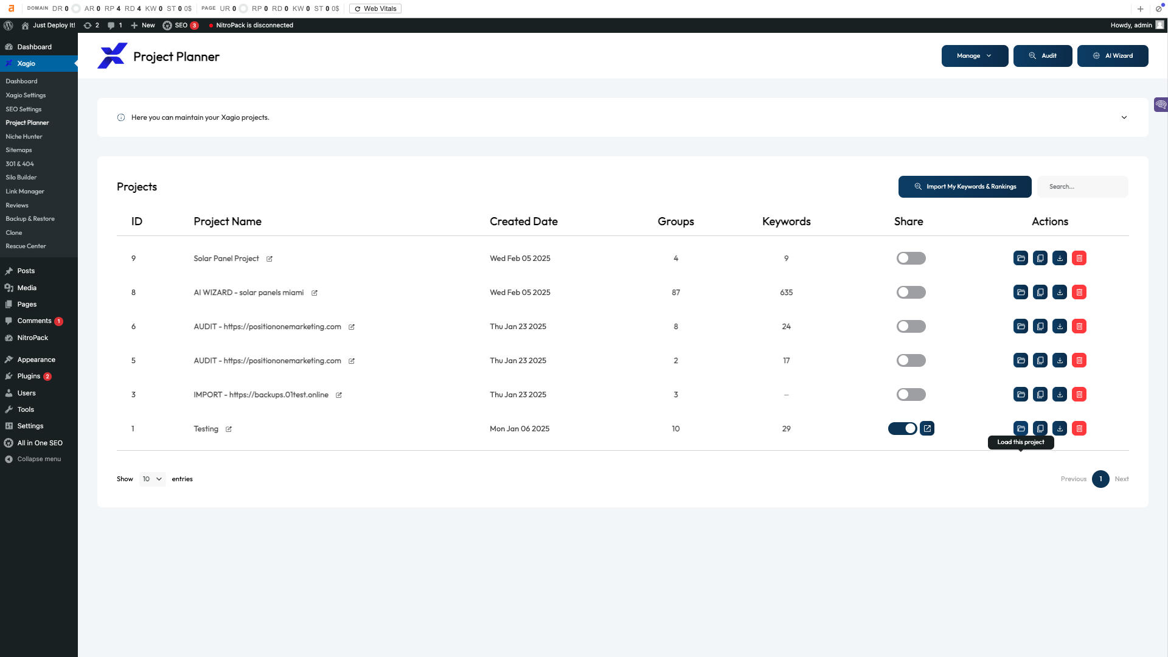Go to the Next page of projects
The width and height of the screenshot is (1168, 657).
(1122, 479)
